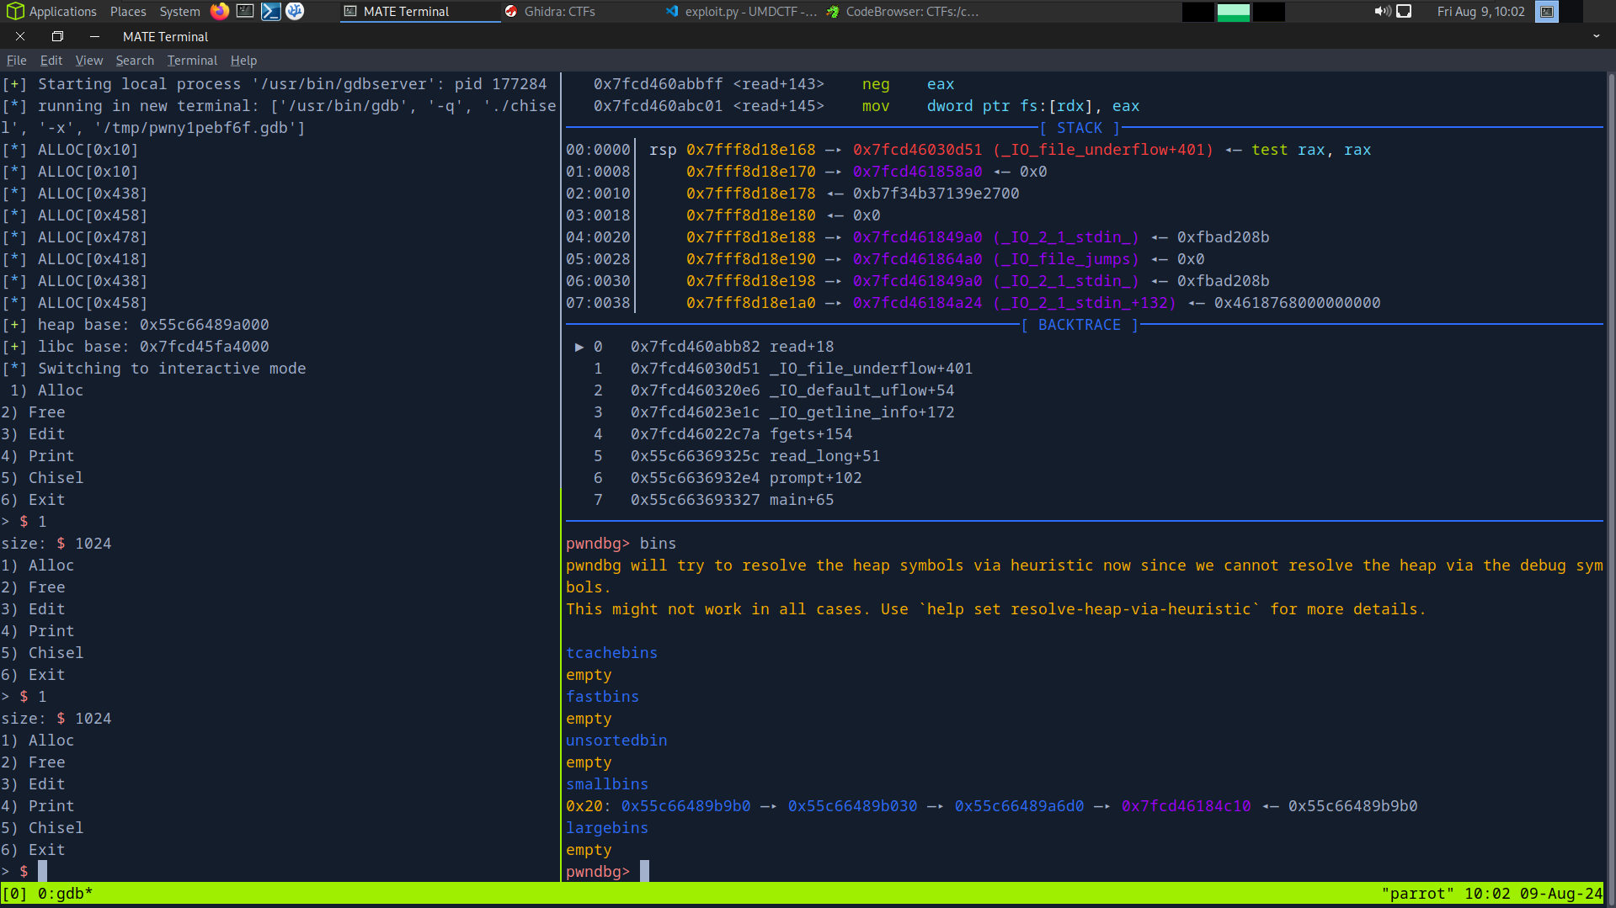The height and width of the screenshot is (908, 1616).
Task: Expand the System menu
Action: [x=179, y=12]
